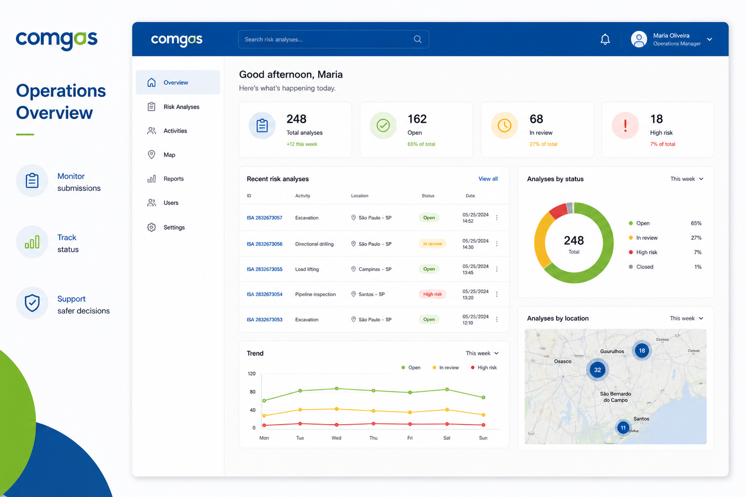Click map cluster marker 18
Screen dimensions: 746x497
642,350
